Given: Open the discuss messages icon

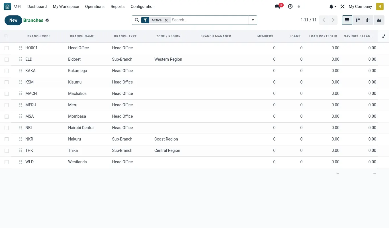Looking at the screenshot, I should tap(277, 7).
